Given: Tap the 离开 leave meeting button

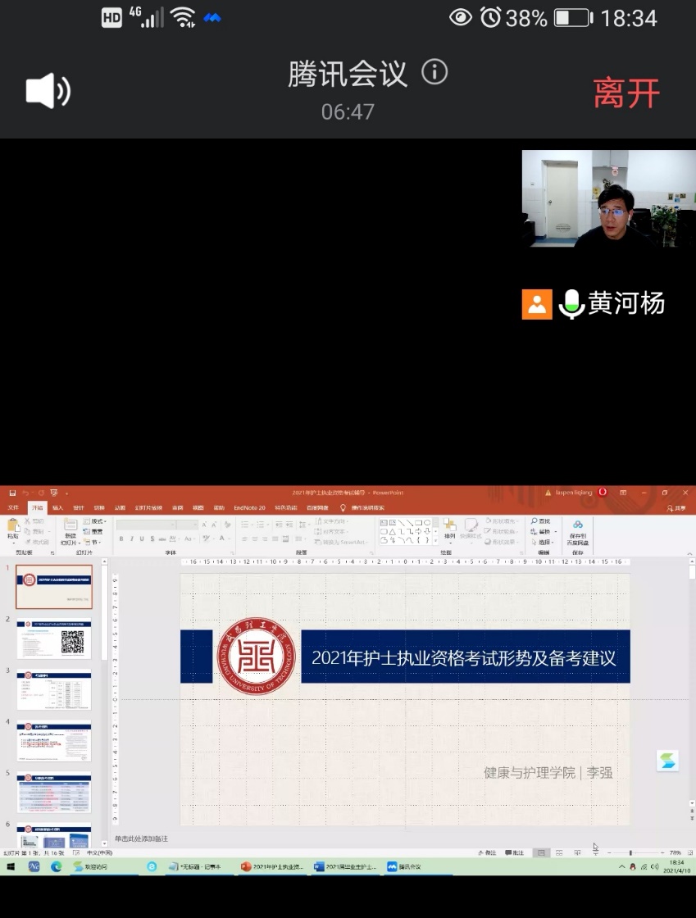Looking at the screenshot, I should tap(626, 93).
